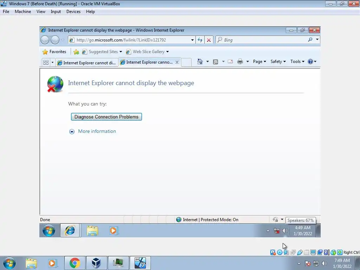Click the host Windows Start orb
The height and width of the screenshot is (270, 360).
coord(9,263)
